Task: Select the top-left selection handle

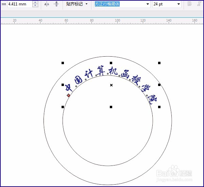Action: pyautogui.click(x=63, y=63)
